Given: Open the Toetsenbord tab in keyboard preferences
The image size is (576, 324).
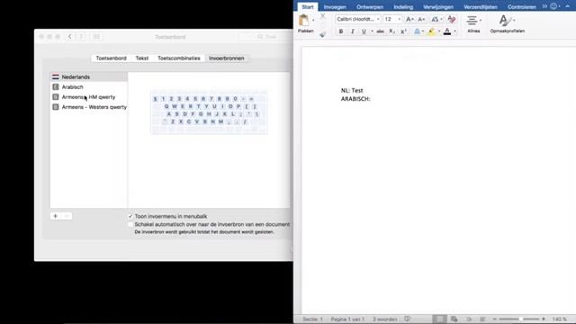Looking at the screenshot, I should pos(111,58).
